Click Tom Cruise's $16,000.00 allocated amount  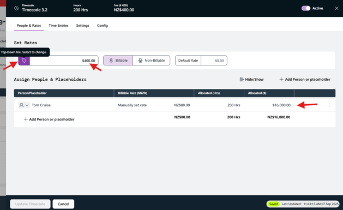pyautogui.click(x=281, y=105)
